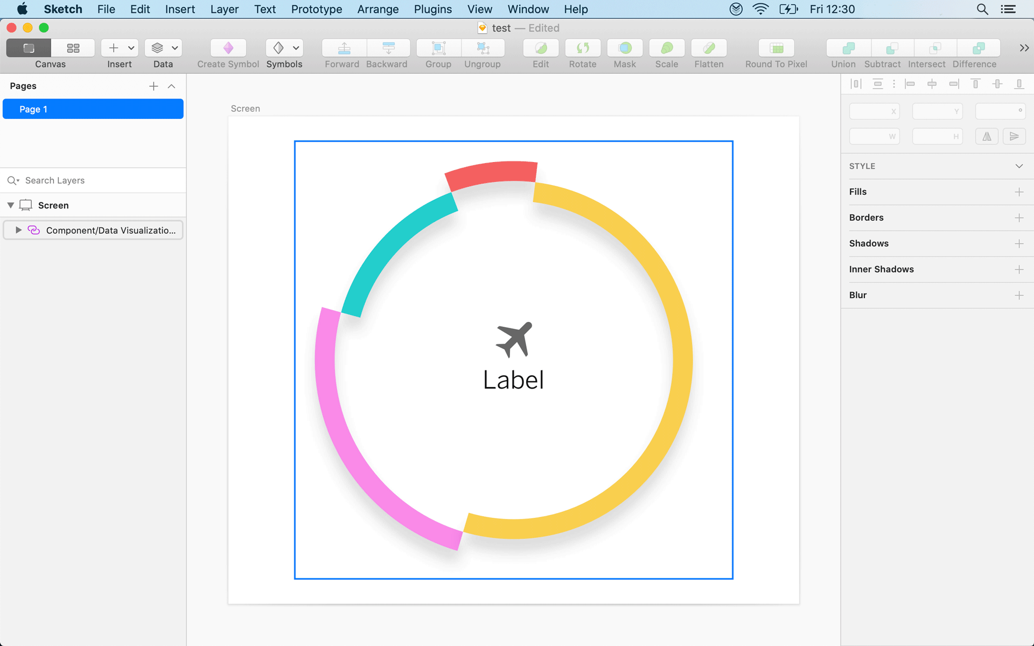Click the Create Symbol toolbar icon
The height and width of the screenshot is (646, 1034).
point(228,48)
